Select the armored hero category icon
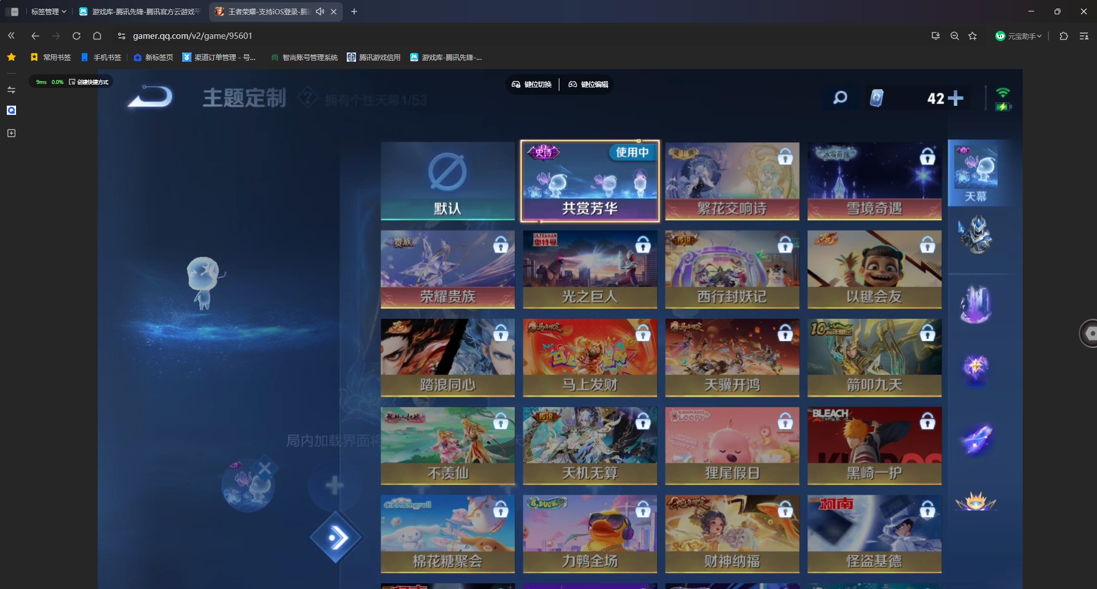 [976, 234]
